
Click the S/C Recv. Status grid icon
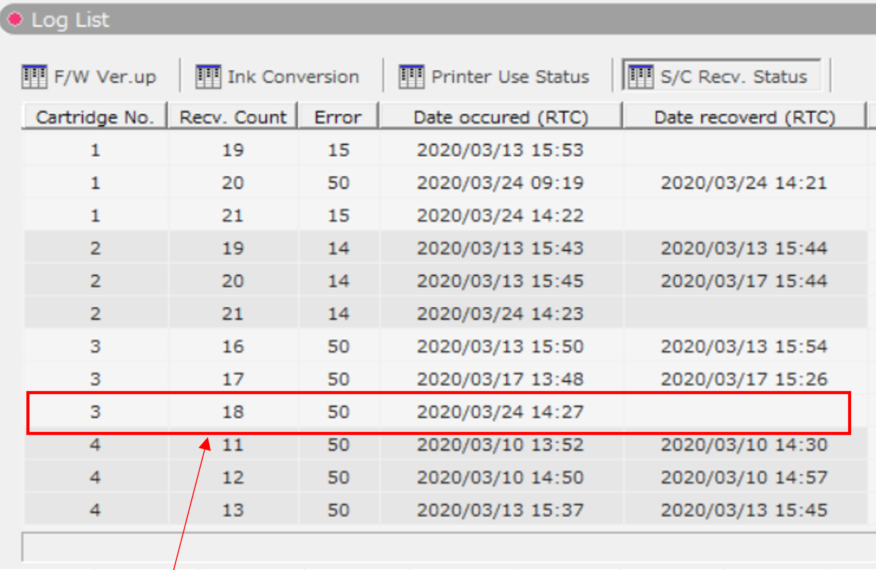[641, 77]
